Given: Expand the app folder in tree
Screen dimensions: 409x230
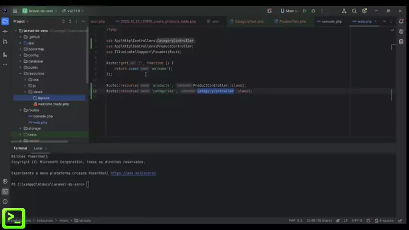Looking at the screenshot, I should (20, 43).
